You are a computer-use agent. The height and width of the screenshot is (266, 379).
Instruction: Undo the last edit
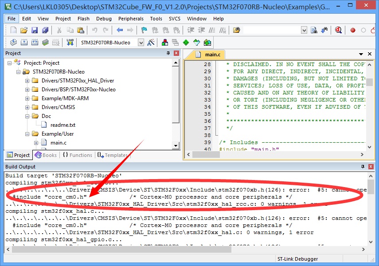point(94,30)
